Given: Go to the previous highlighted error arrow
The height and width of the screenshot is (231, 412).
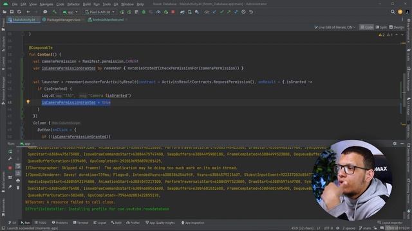Looking at the screenshot, I should click(397, 35).
